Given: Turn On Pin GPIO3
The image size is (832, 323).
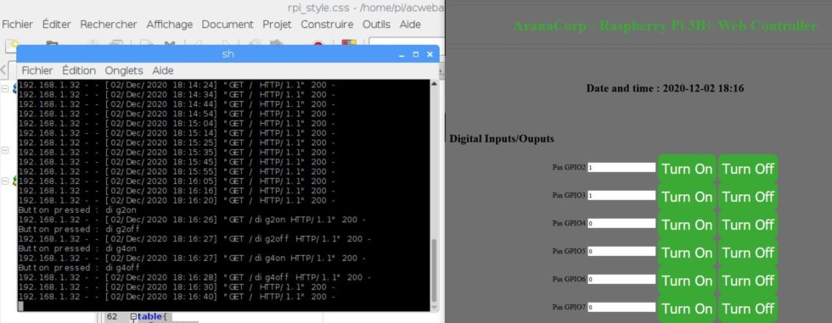Looking at the screenshot, I should pos(687,197).
